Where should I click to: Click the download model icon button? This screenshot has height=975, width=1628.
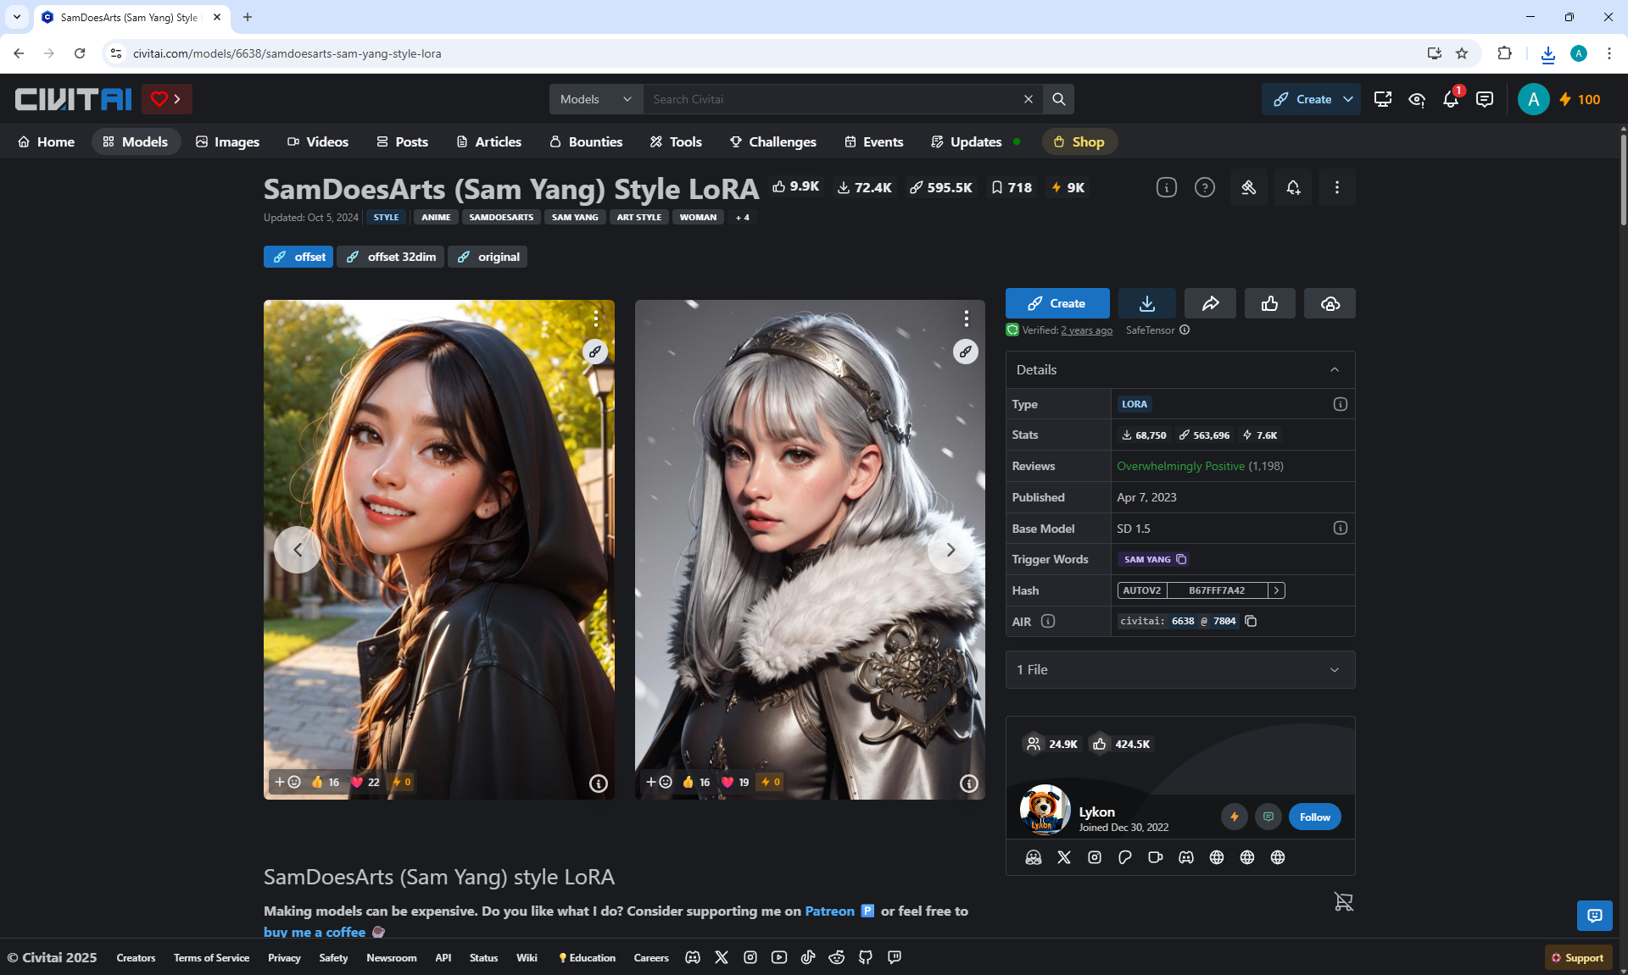point(1146,303)
